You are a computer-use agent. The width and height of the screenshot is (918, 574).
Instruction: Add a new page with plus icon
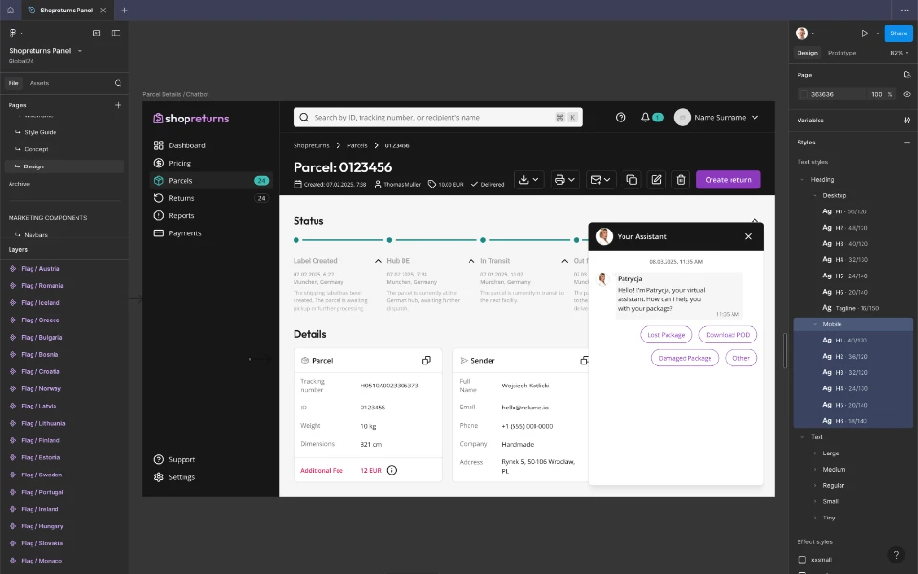[118, 105]
